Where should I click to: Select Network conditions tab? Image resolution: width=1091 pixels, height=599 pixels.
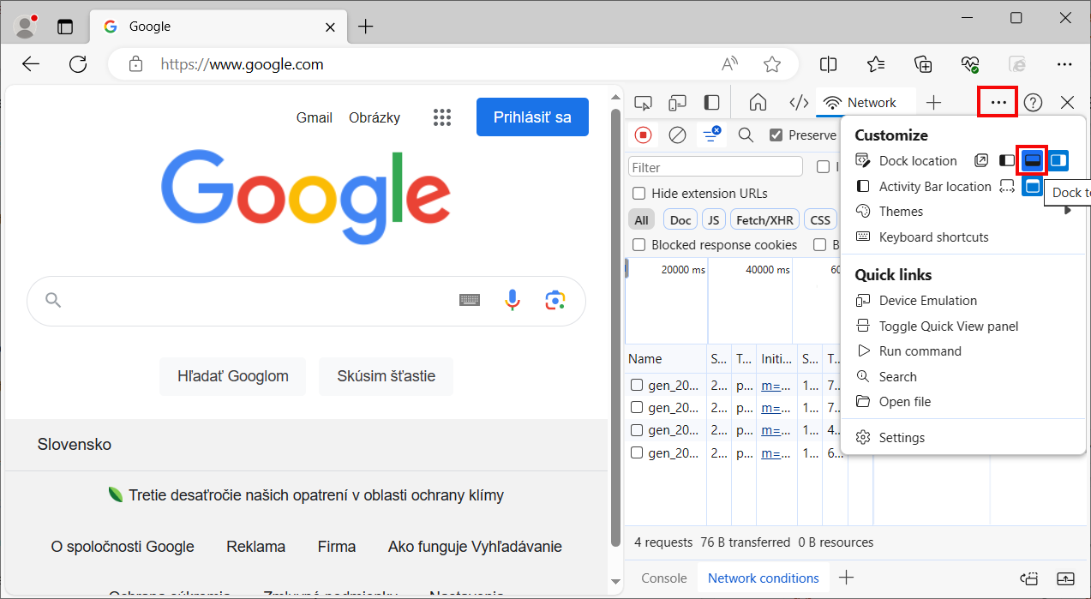point(763,578)
